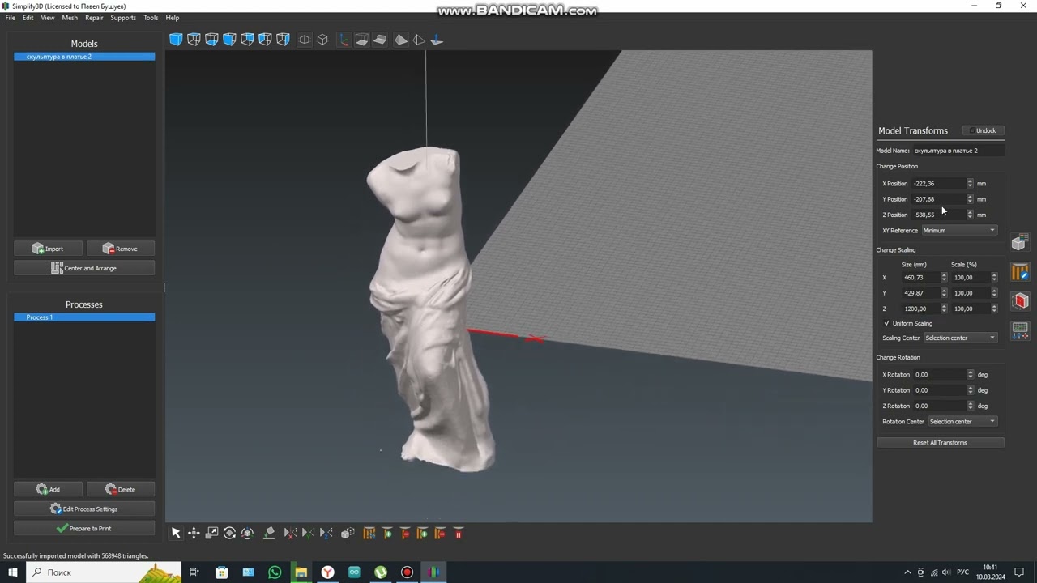
Task: Select the rotate model tool
Action: 229,533
